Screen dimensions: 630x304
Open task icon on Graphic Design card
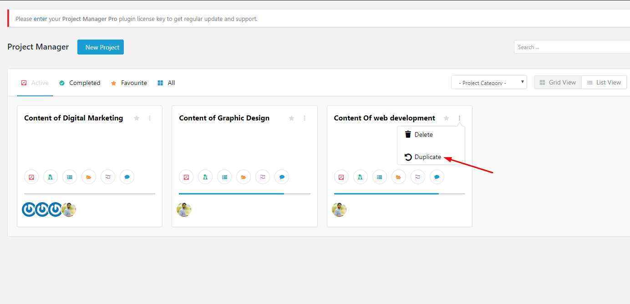coord(186,177)
